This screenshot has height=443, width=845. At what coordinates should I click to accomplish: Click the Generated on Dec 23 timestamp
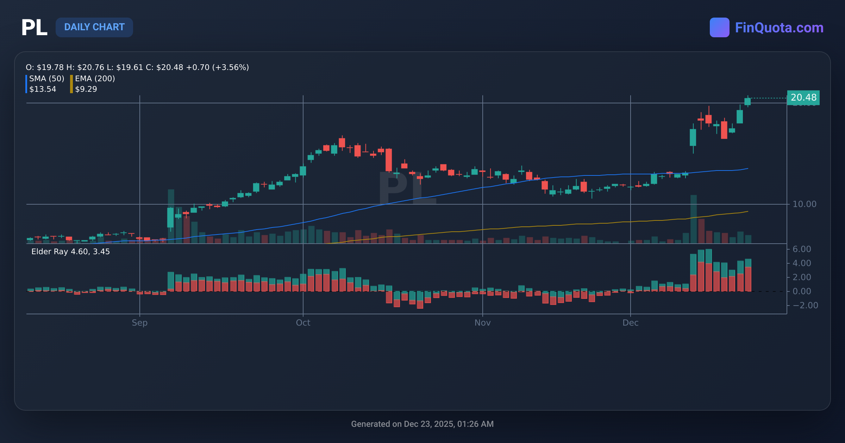[423, 424]
